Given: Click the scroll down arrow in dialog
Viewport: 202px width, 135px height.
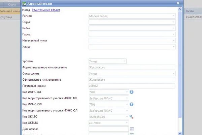Looking at the screenshot, I should [180, 133].
